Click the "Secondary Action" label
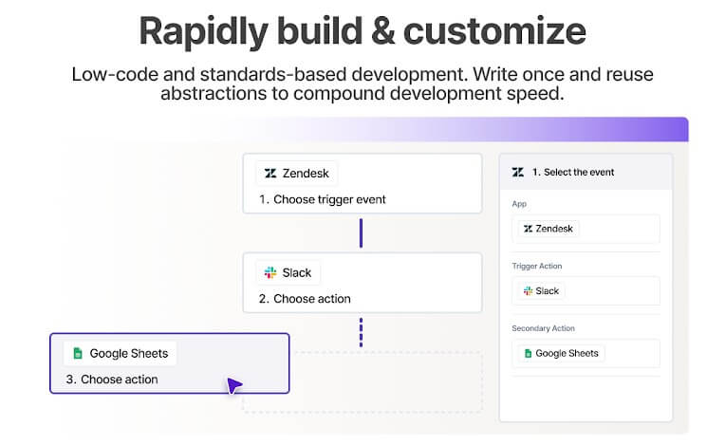Viewport: 725px width, 445px height. pos(544,328)
